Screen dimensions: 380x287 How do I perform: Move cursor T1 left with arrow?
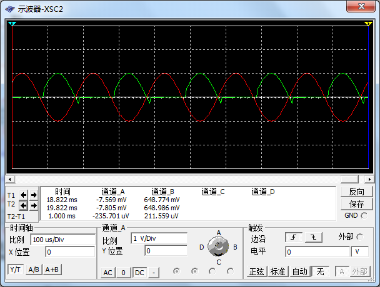(x=23, y=195)
